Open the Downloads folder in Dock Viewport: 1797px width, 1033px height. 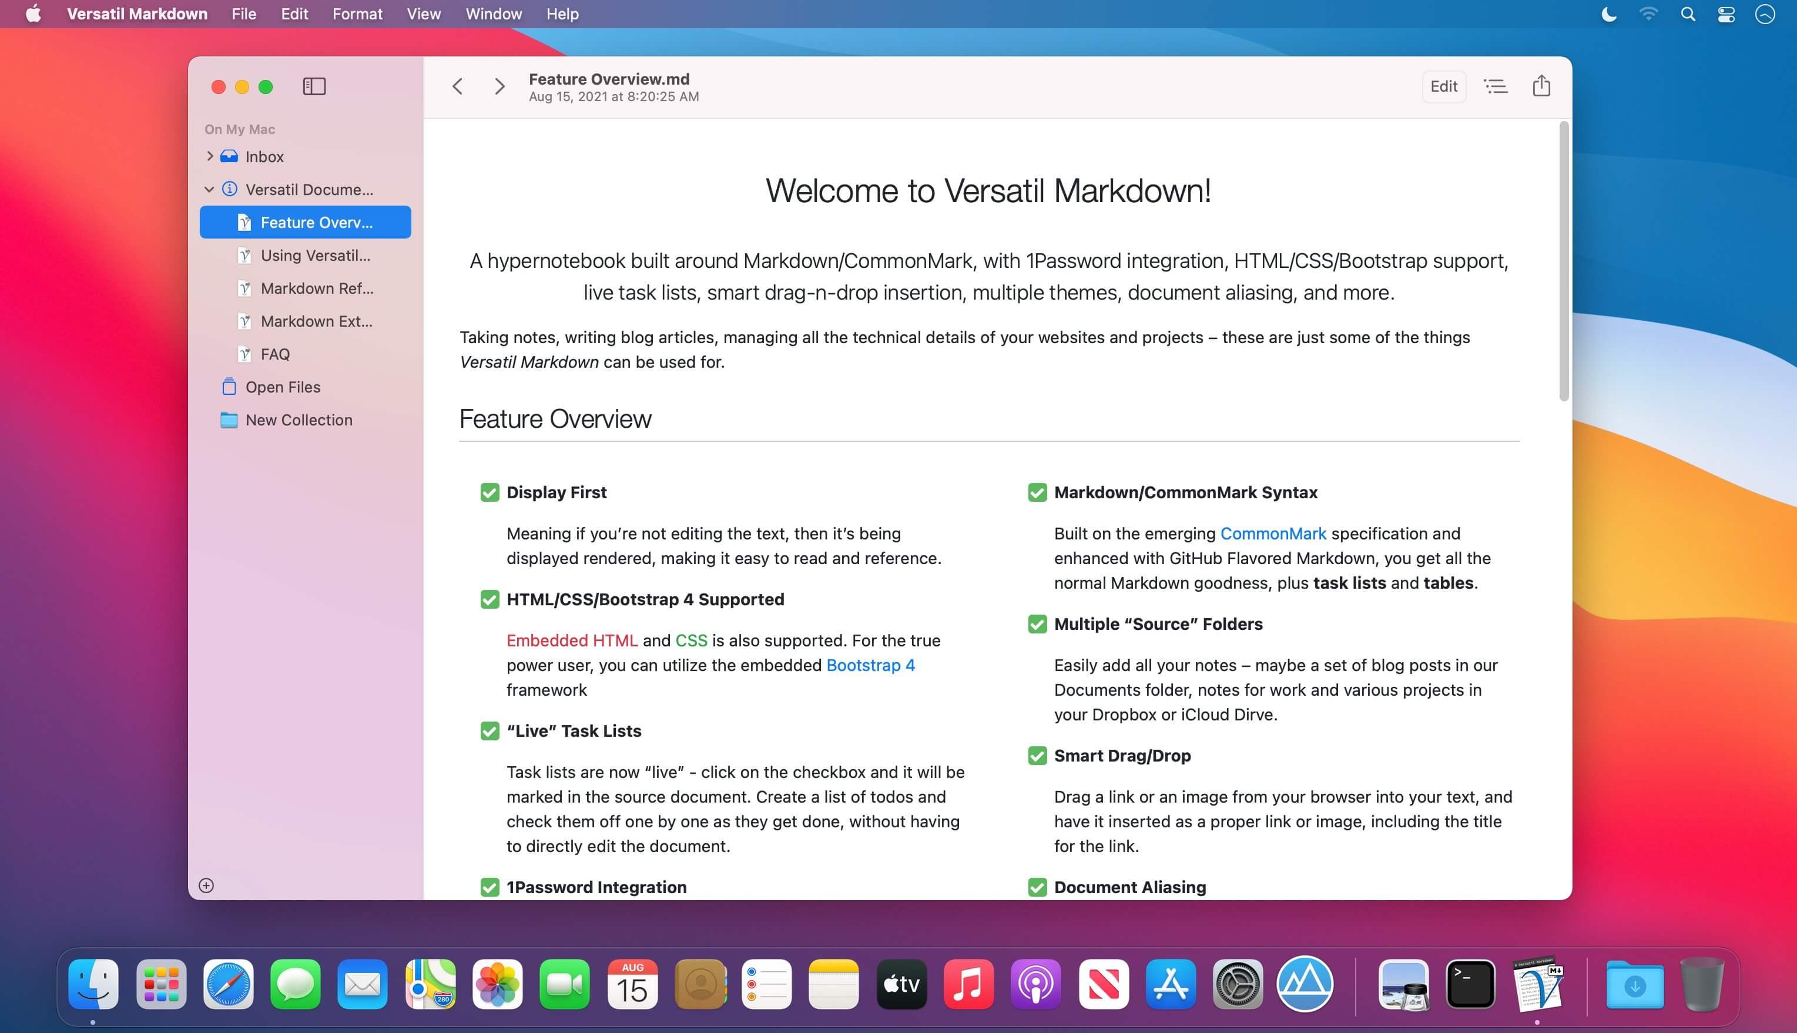click(x=1635, y=984)
